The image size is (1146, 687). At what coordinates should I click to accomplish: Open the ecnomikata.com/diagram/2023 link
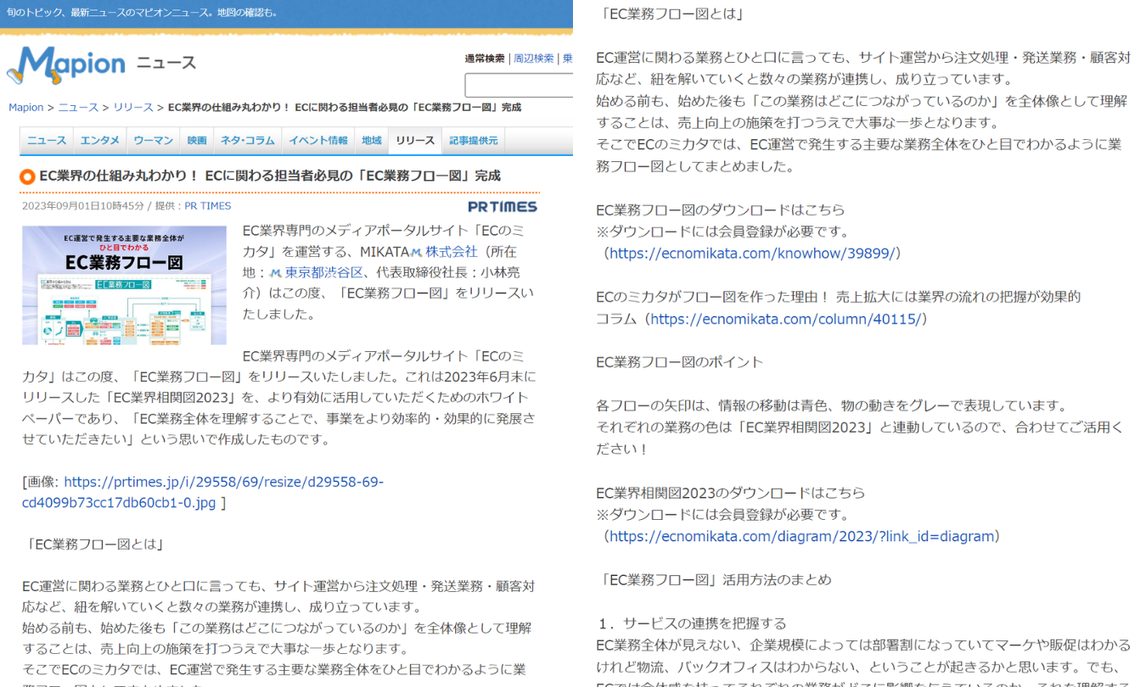tap(801, 536)
